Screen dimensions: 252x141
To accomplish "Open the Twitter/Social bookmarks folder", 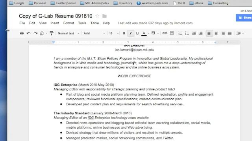I will click(x=63, y=3).
